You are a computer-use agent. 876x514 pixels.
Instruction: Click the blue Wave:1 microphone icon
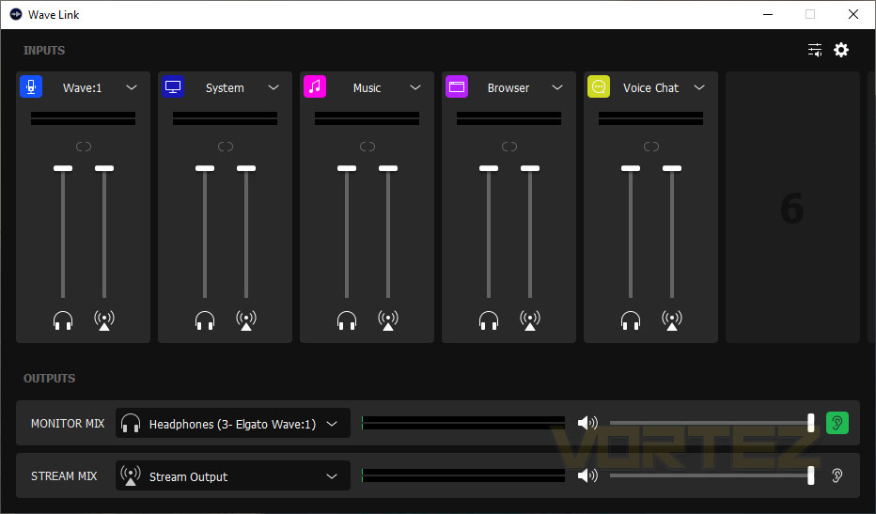coord(31,87)
